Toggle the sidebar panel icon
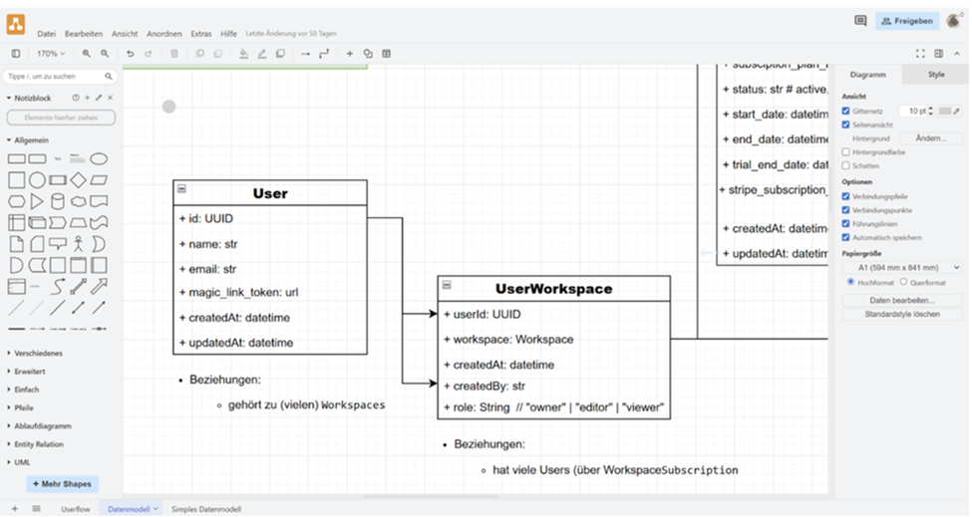Screen dimensions: 972x517 coord(16,54)
